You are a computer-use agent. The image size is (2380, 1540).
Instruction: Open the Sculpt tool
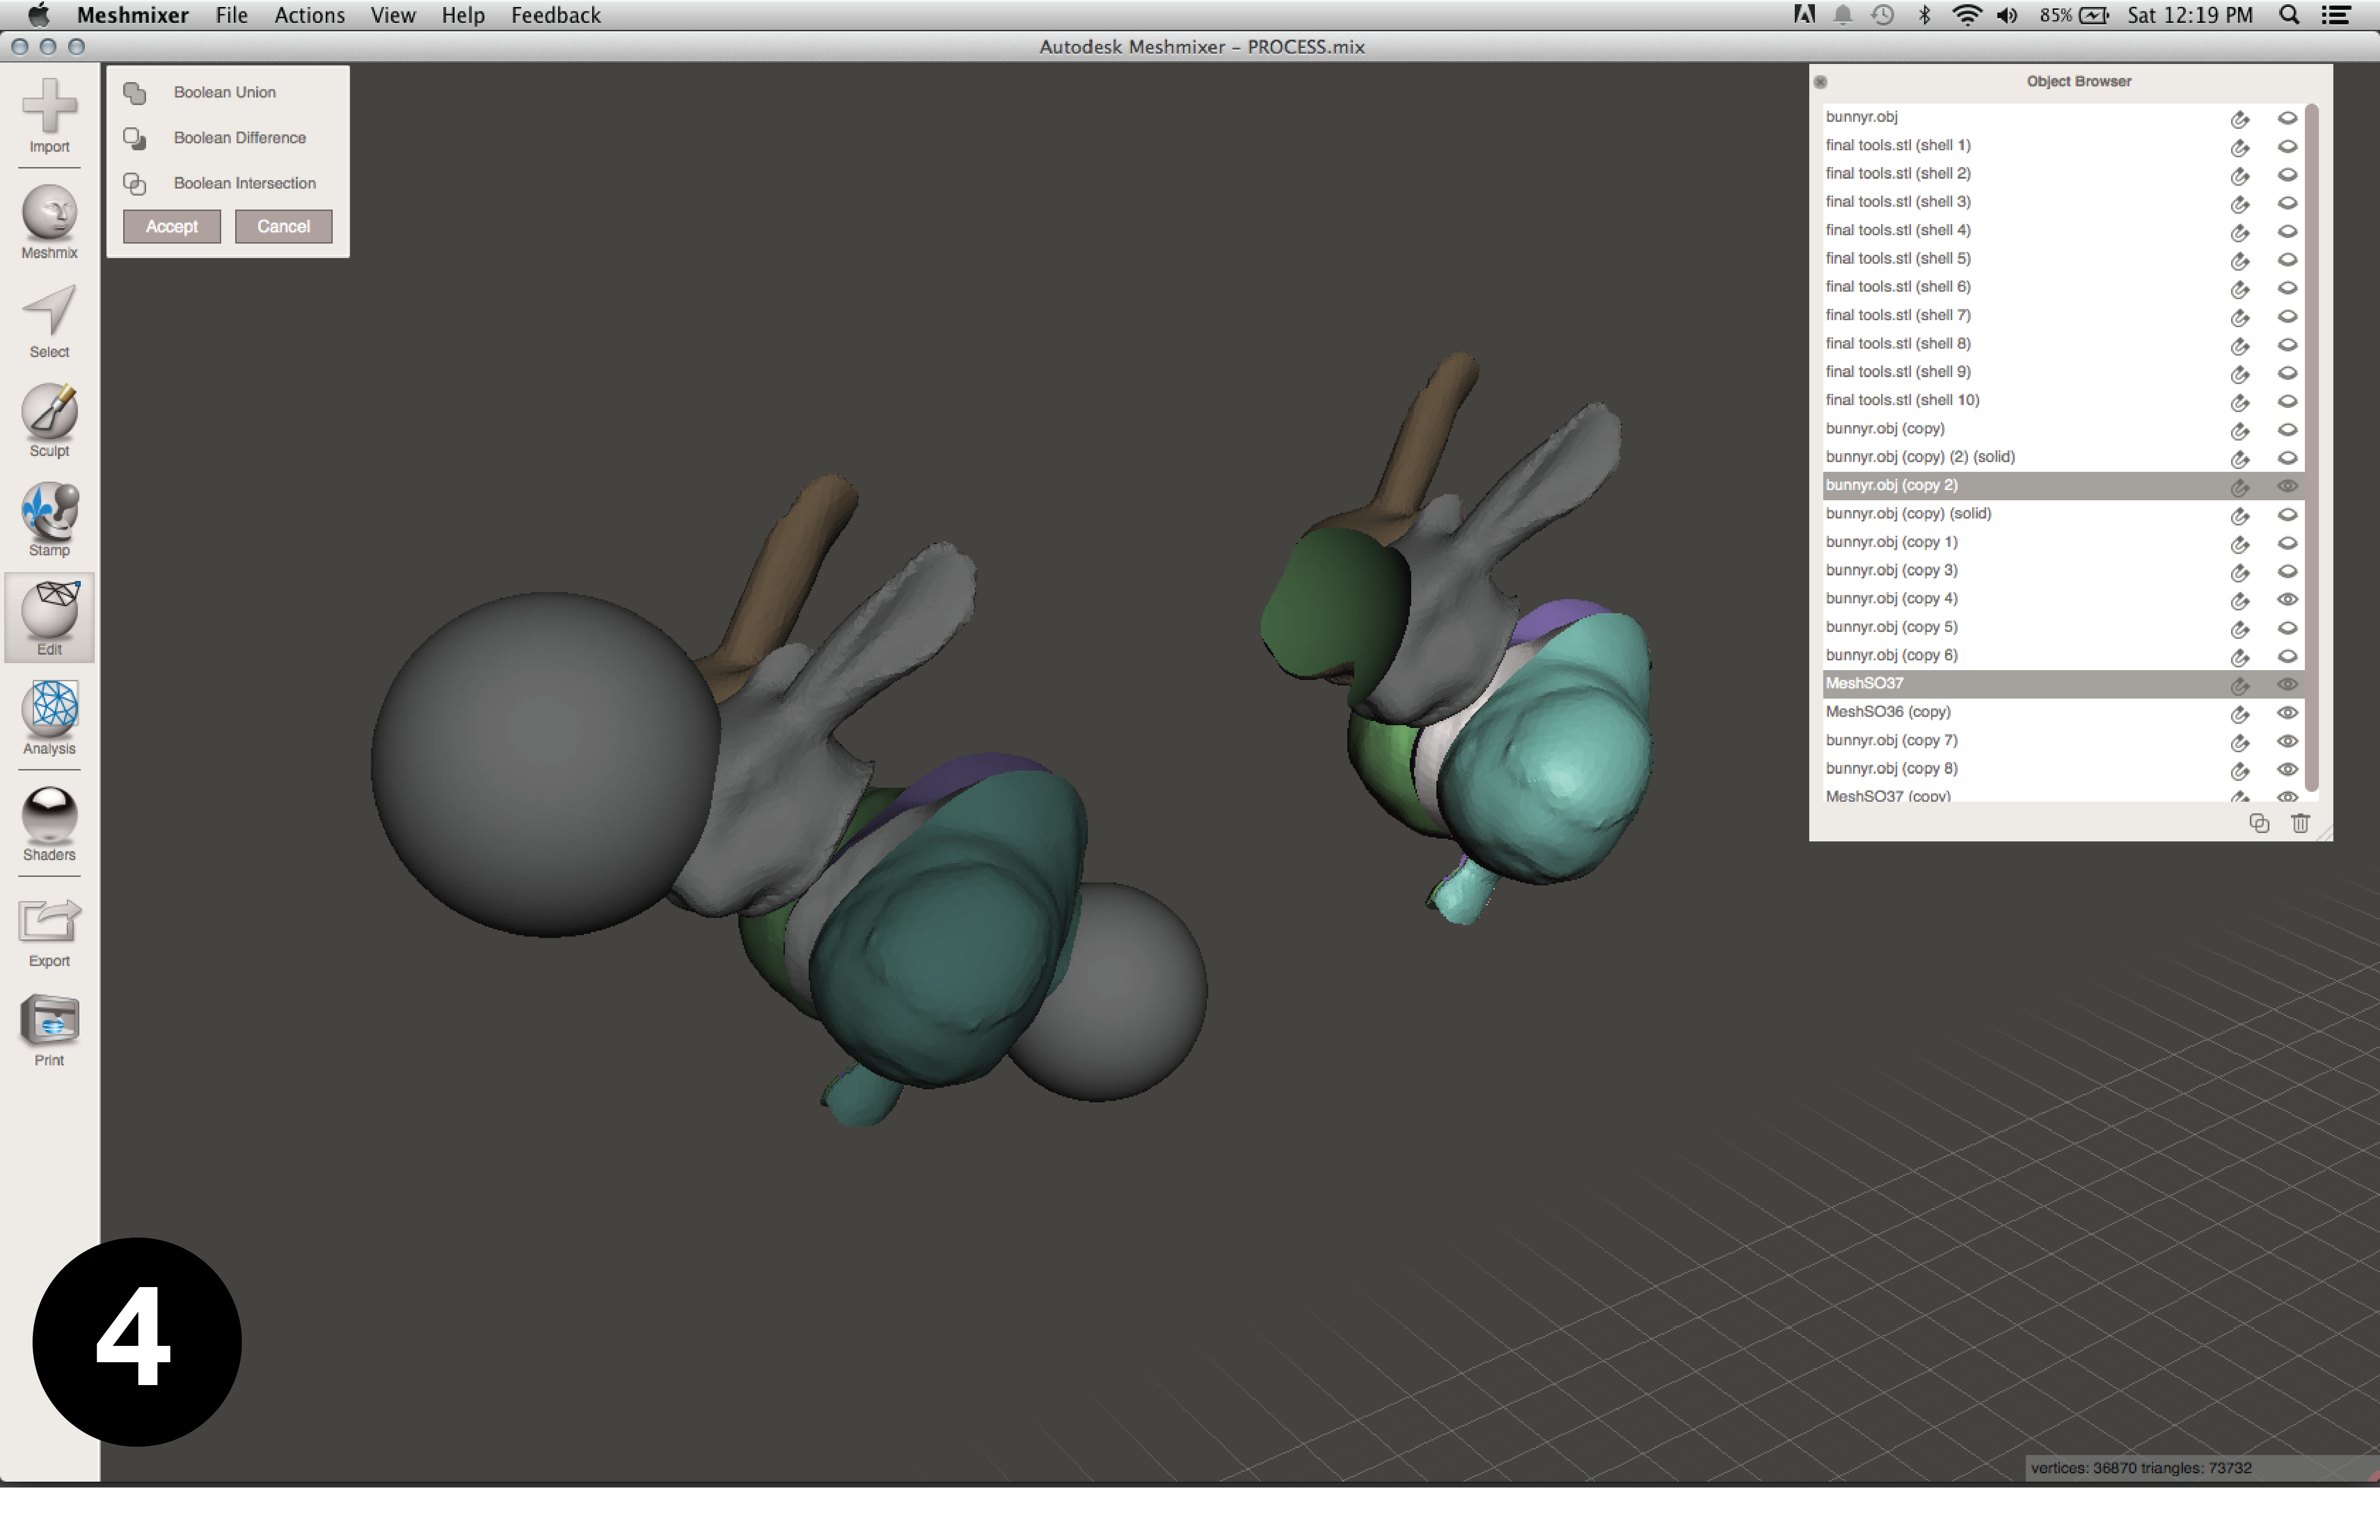[x=49, y=420]
